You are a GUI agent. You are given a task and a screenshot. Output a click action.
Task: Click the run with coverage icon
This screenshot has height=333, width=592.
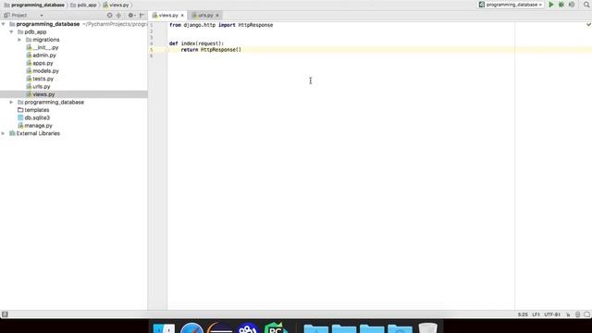[572, 5]
